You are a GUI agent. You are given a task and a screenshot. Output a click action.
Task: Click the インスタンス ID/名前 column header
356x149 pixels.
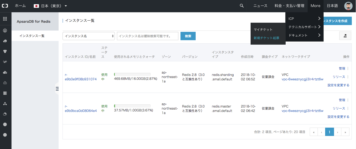click(80, 57)
